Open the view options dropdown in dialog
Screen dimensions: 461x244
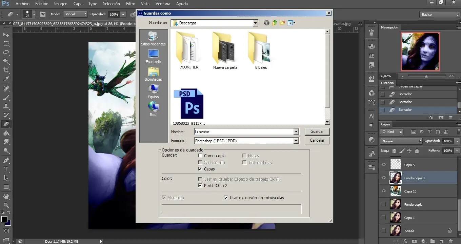292,23
